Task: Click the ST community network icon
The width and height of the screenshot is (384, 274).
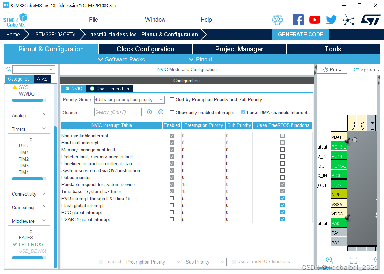Action: 348,20
